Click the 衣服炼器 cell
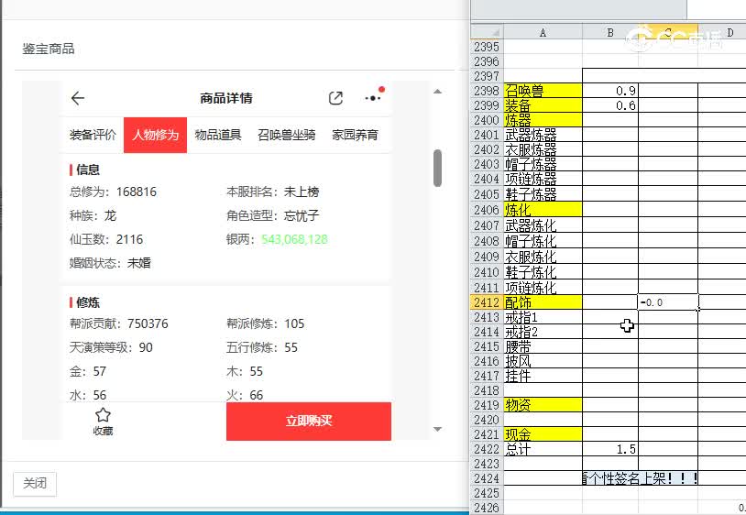The height and width of the screenshot is (515, 746). 543,149
